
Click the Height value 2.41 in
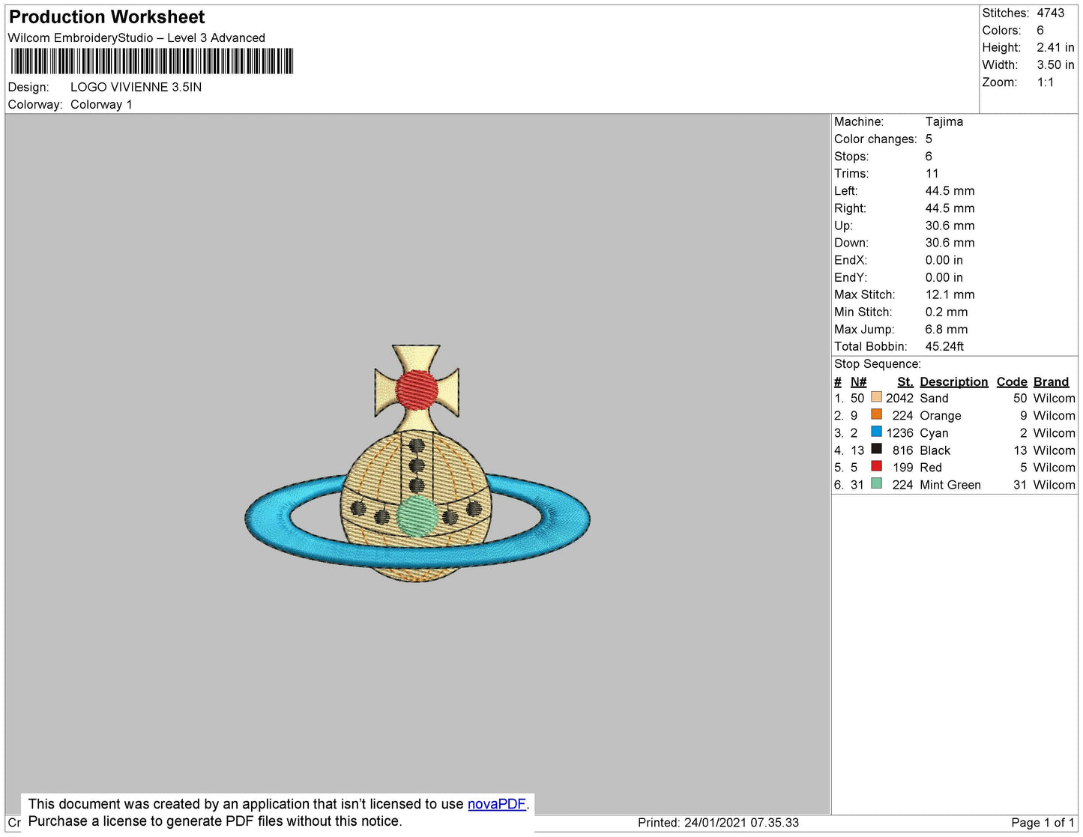coord(1055,47)
